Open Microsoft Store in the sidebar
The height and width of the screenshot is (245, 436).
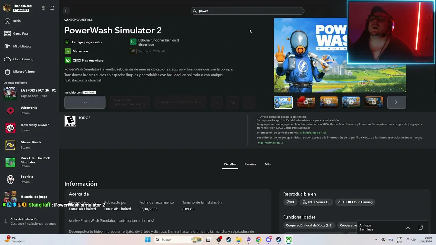tap(29, 72)
